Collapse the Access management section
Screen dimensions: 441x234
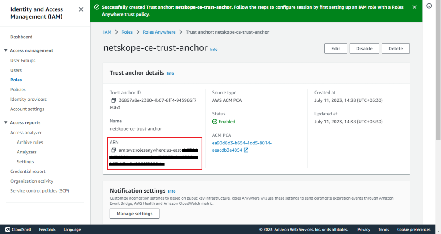(x=6, y=50)
